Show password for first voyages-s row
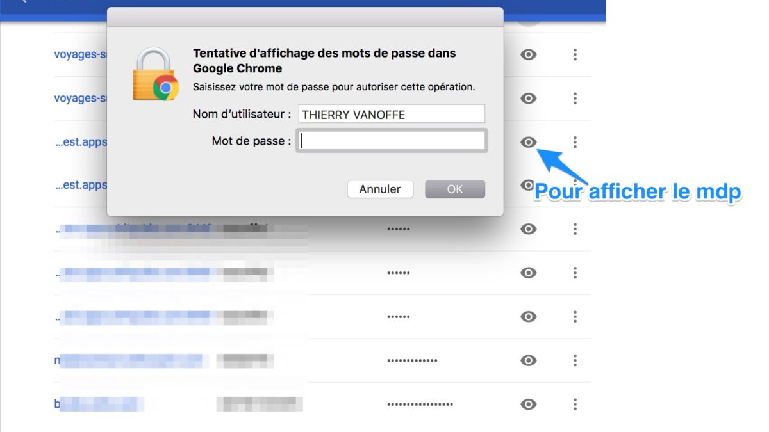Screen dimensions: 769x432 528,55
